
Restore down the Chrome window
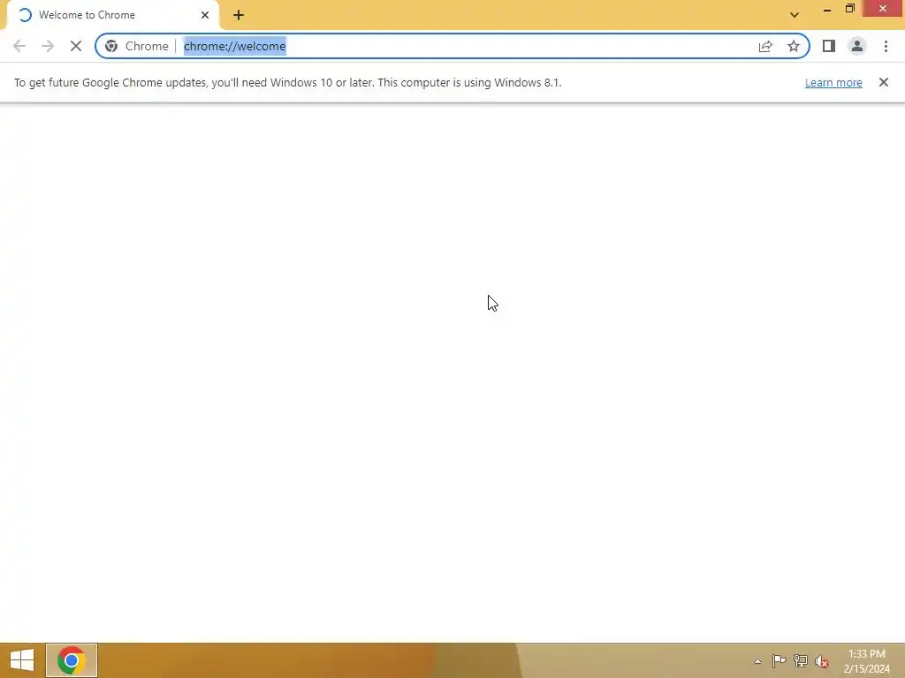pos(849,9)
